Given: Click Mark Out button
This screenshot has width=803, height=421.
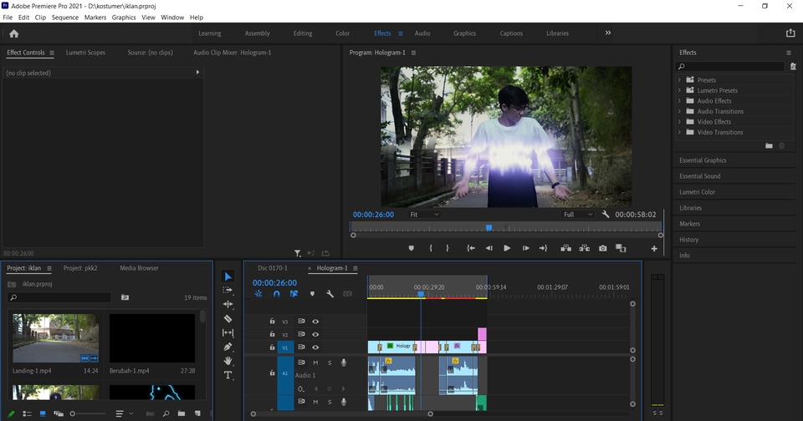Looking at the screenshot, I should (x=447, y=248).
